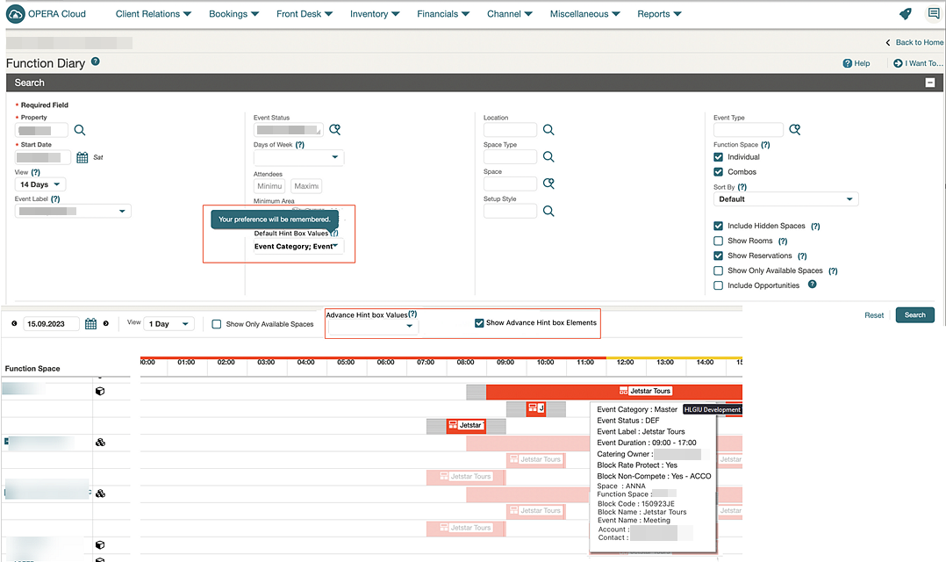Open Start Date calendar picker
The height and width of the screenshot is (562, 946).
point(82,157)
